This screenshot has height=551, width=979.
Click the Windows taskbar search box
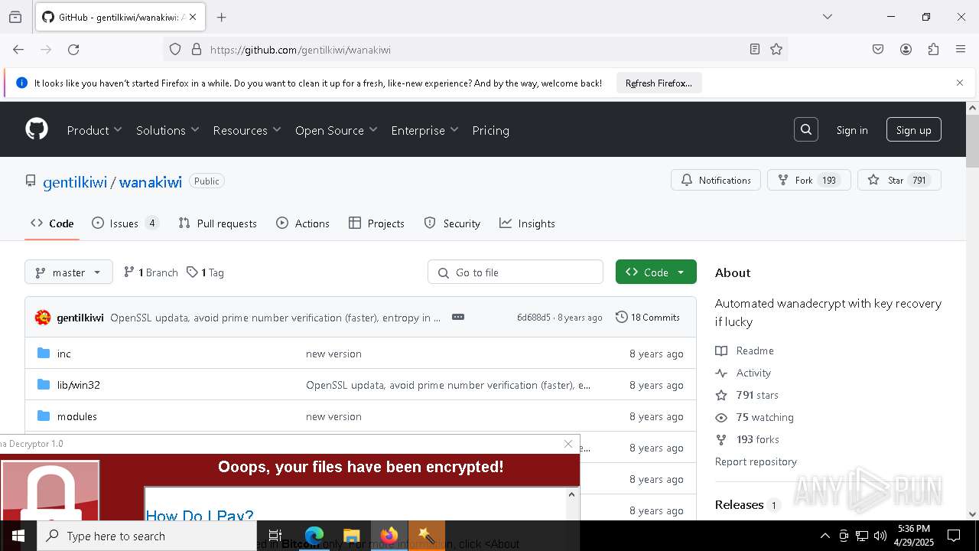point(147,536)
